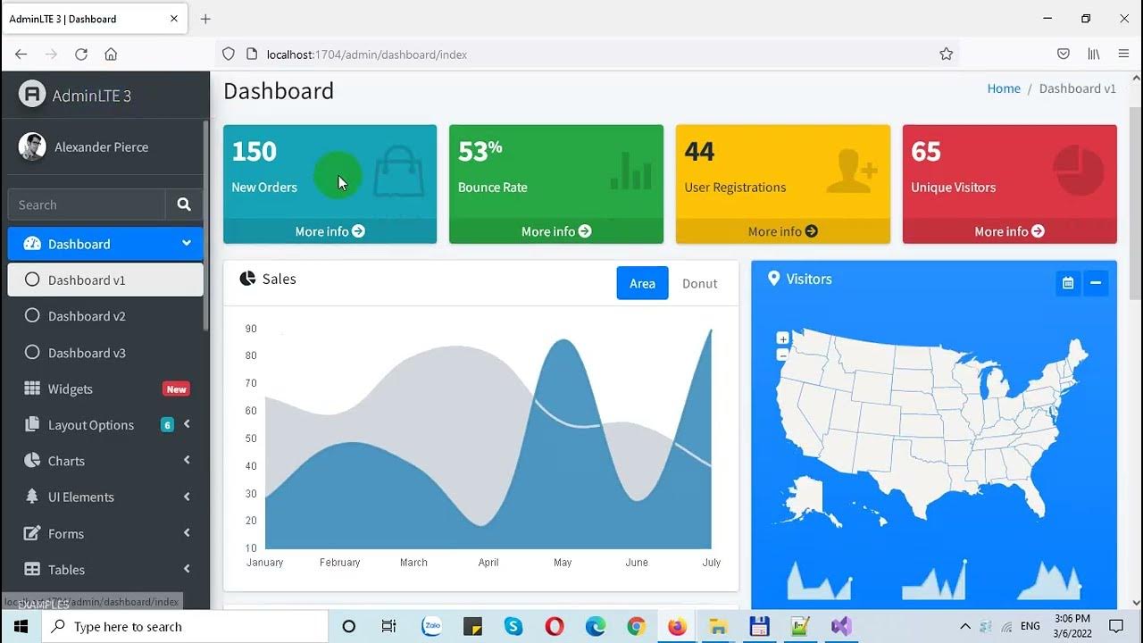Viewport: 1143px width, 643px height.
Task: Open the Widgets menu item
Action: [105, 388]
